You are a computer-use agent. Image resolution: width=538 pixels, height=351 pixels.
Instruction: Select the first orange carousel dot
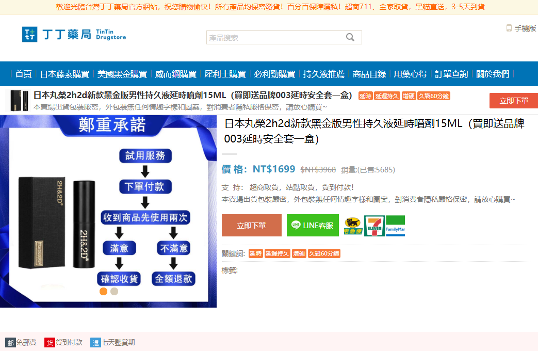[103, 291]
